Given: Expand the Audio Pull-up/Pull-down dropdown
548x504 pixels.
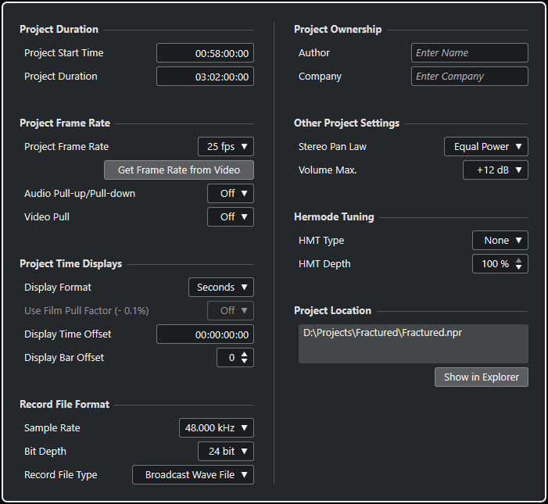Looking at the screenshot, I should point(230,194).
